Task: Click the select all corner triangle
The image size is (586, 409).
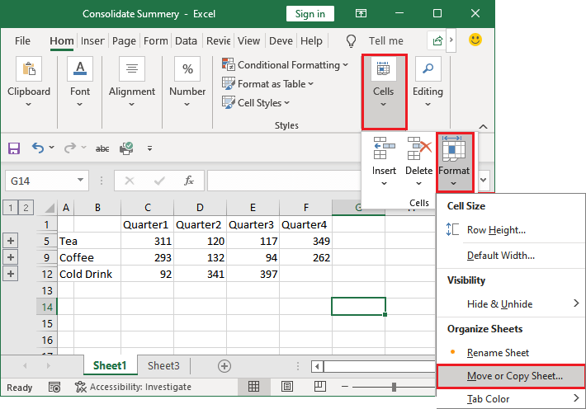Action: click(x=49, y=208)
